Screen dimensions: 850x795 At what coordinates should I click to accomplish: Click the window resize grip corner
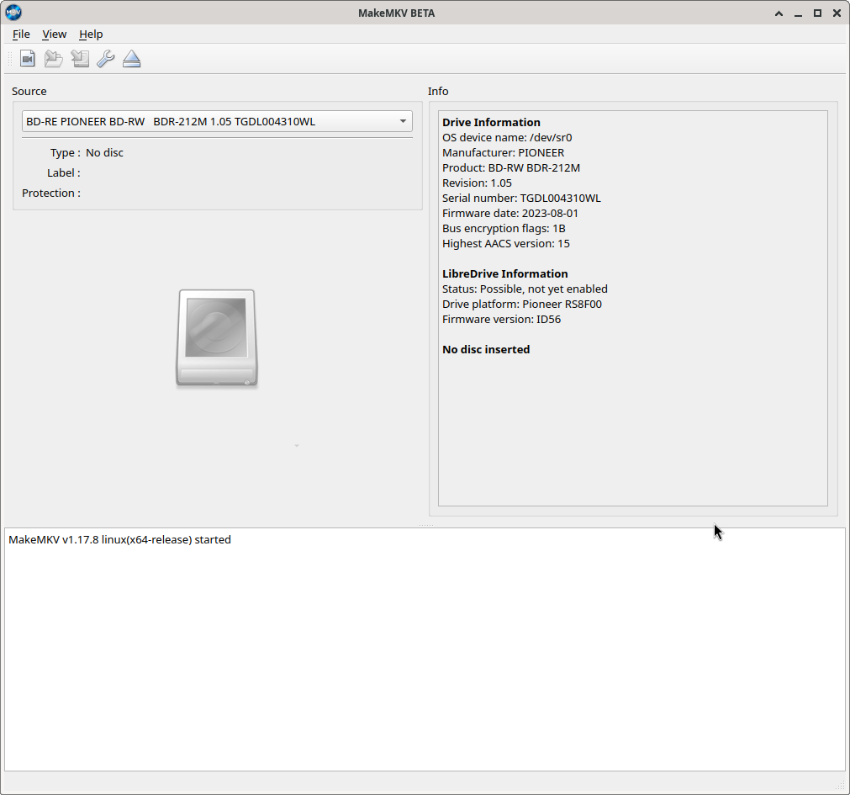(842, 787)
